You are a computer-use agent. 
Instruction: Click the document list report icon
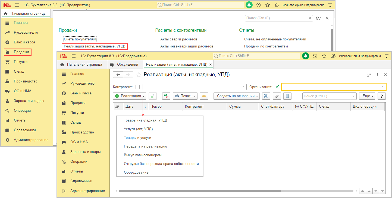[x=287, y=96]
